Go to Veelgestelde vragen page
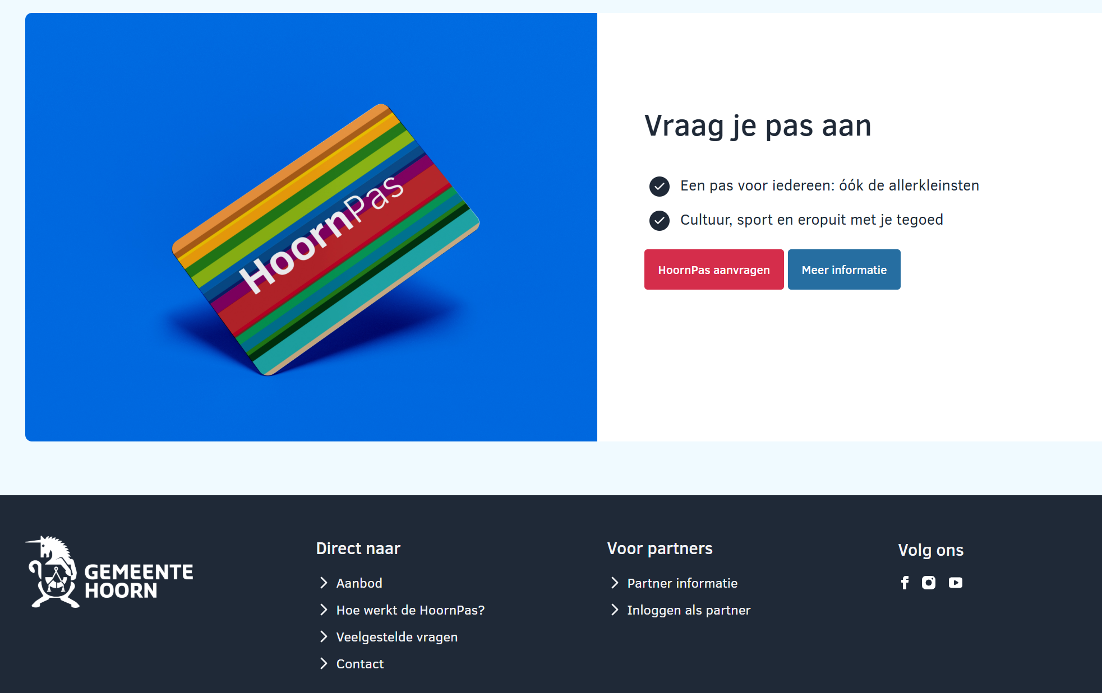The width and height of the screenshot is (1102, 693). coord(396,637)
